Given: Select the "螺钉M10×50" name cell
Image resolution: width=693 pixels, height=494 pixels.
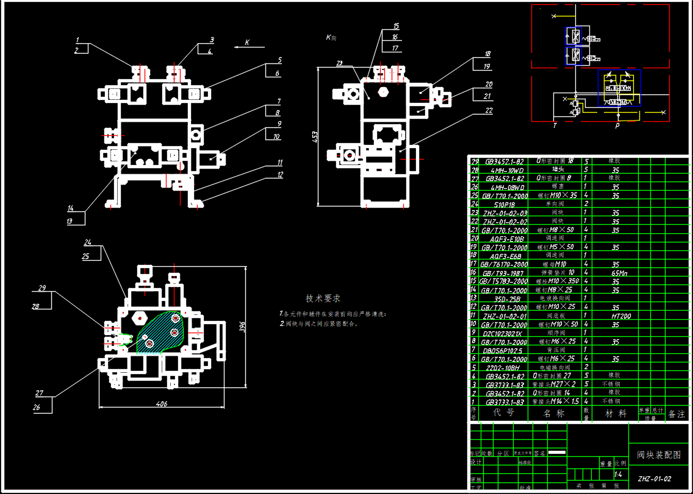Looking at the screenshot, I should pyautogui.click(x=558, y=325).
